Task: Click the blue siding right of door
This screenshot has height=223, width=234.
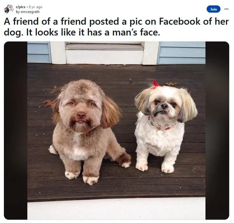Action: click(182, 53)
